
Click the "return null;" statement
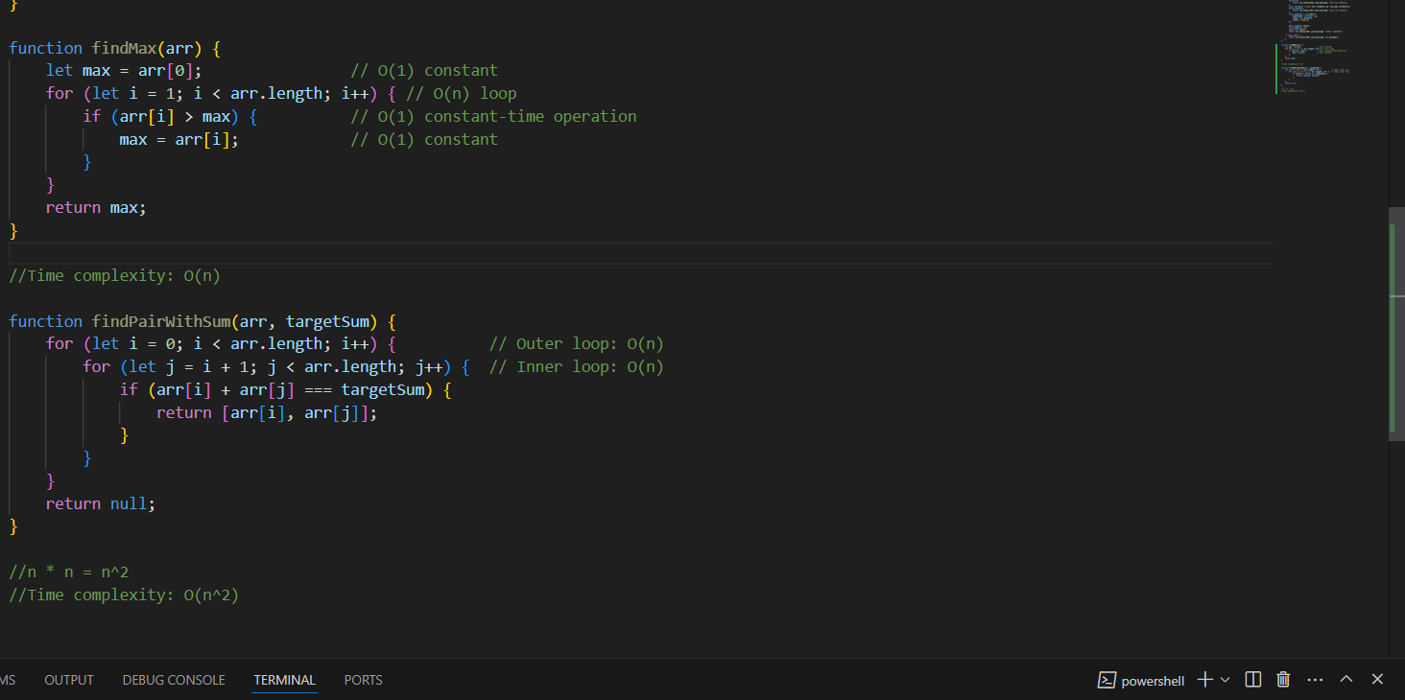tap(100, 503)
